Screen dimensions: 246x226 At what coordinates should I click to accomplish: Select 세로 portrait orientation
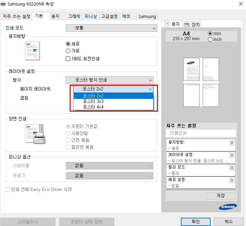click(x=68, y=44)
